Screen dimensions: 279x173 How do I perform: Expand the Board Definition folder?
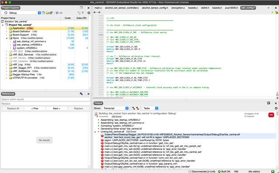7,31
